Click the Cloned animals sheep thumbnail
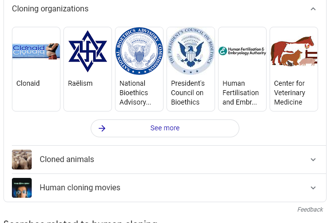 coord(22,160)
